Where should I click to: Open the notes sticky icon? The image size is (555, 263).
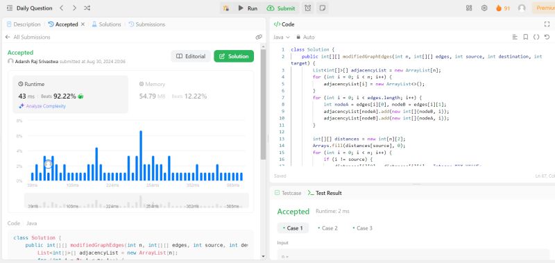(x=322, y=8)
